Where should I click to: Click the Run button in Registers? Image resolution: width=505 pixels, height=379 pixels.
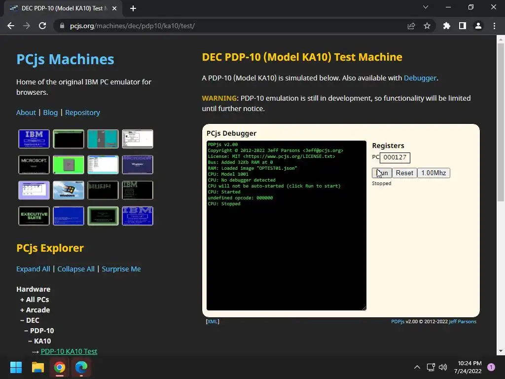tap(382, 173)
